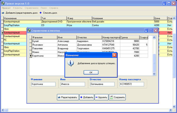Click into the Фамилия input field
177x113 pixels.
pos(43,84)
